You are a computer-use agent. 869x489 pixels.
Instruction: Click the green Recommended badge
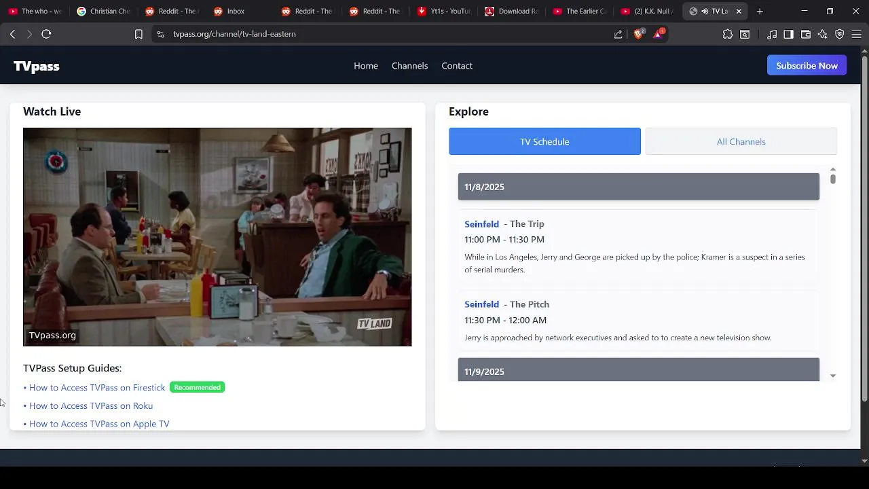[197, 387]
